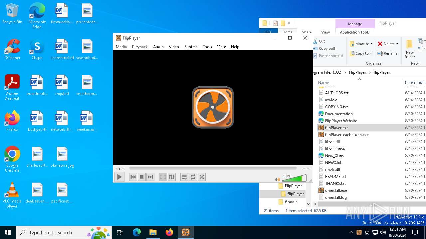426x239 pixels.
Task: Open the Subtitle menu
Action: click(191, 47)
